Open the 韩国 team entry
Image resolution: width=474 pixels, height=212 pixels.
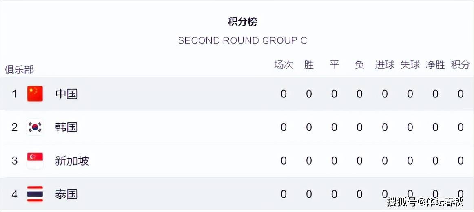coord(66,127)
